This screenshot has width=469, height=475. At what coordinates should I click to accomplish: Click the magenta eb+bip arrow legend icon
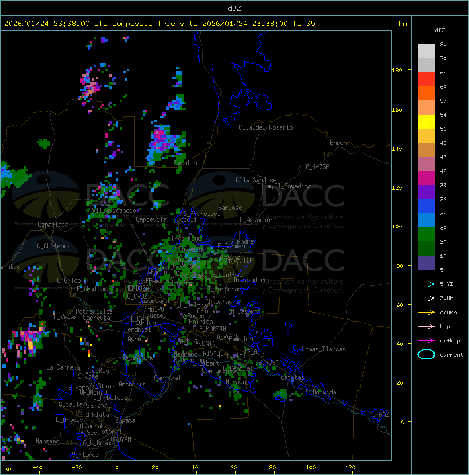(426, 341)
